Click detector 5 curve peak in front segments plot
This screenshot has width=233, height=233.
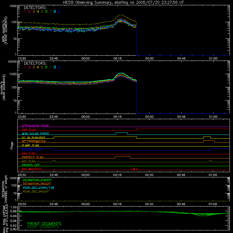[x=121, y=15]
